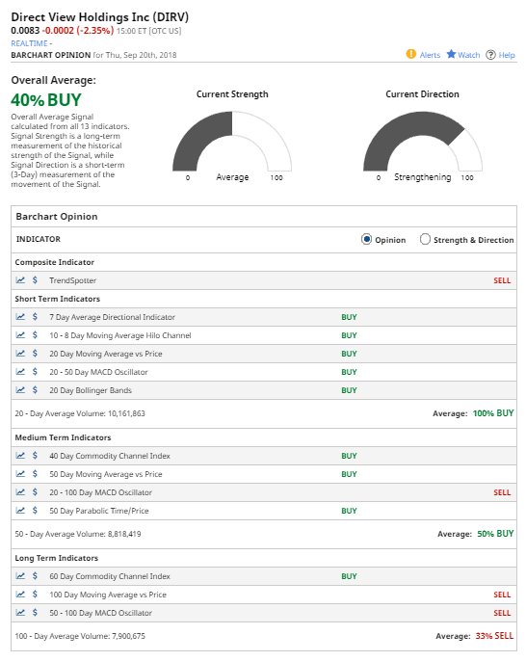Click the Medium Term Indicators heading
The height and width of the screenshot is (661, 526).
[x=63, y=437]
